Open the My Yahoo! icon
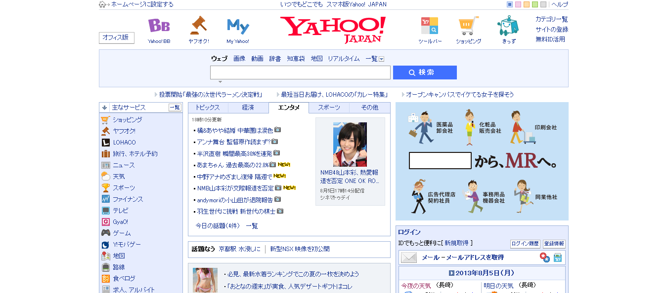The image size is (667, 293). click(x=238, y=26)
